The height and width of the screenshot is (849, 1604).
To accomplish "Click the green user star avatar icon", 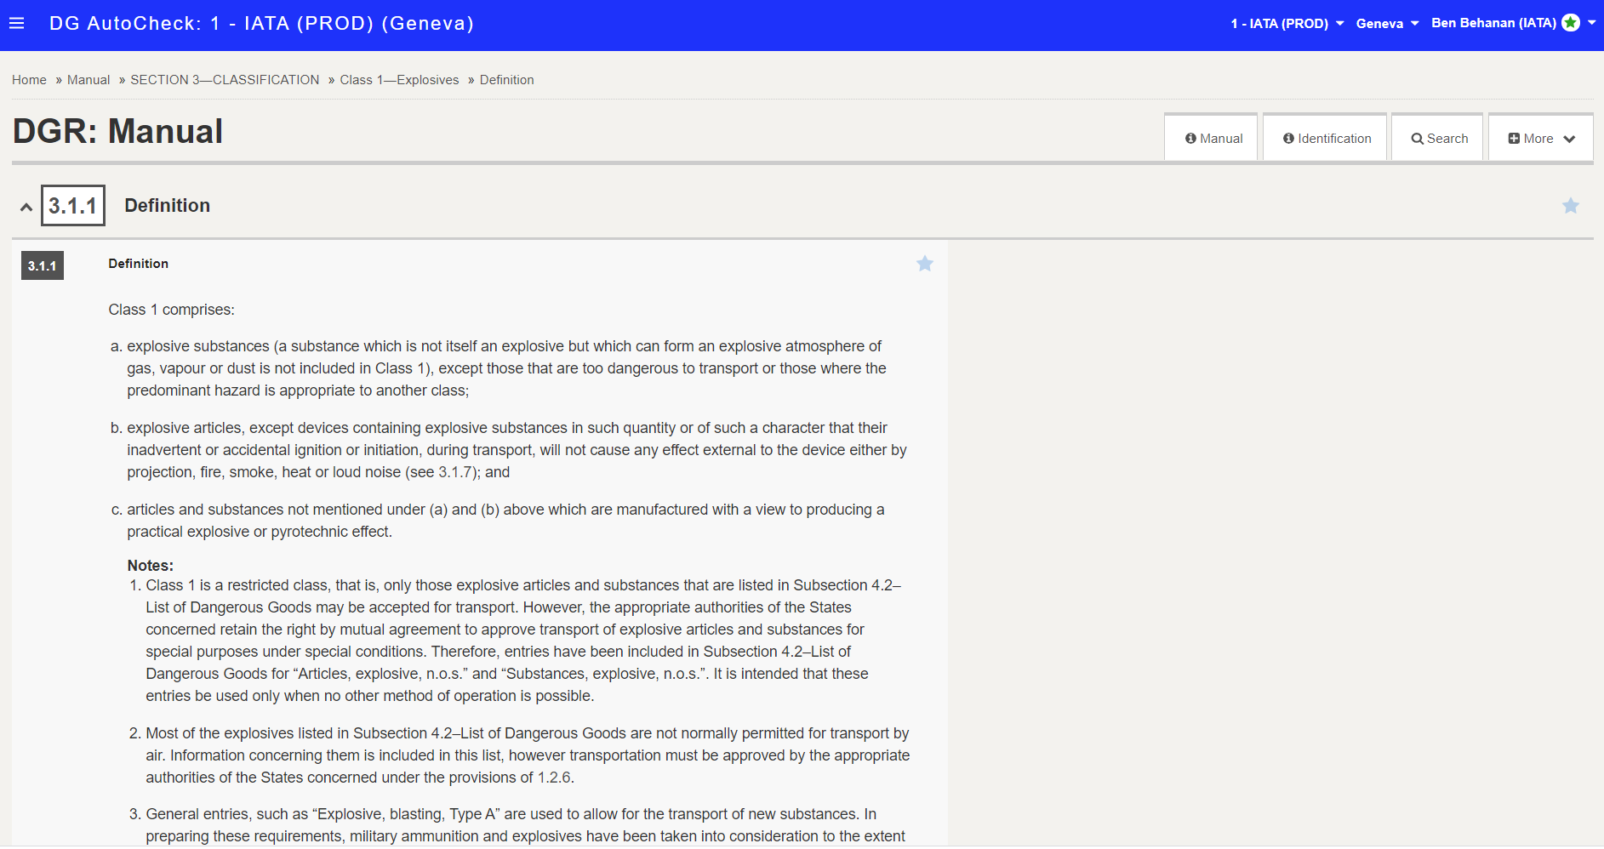I will (x=1571, y=23).
